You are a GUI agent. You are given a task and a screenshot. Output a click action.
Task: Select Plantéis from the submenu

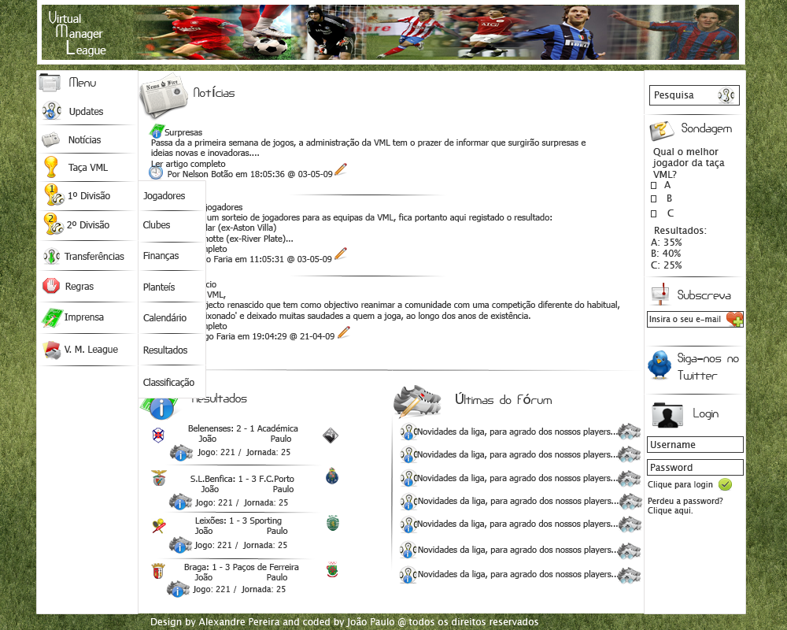pos(159,287)
